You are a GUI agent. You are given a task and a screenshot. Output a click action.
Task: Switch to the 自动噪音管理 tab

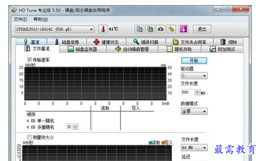(x=132, y=49)
